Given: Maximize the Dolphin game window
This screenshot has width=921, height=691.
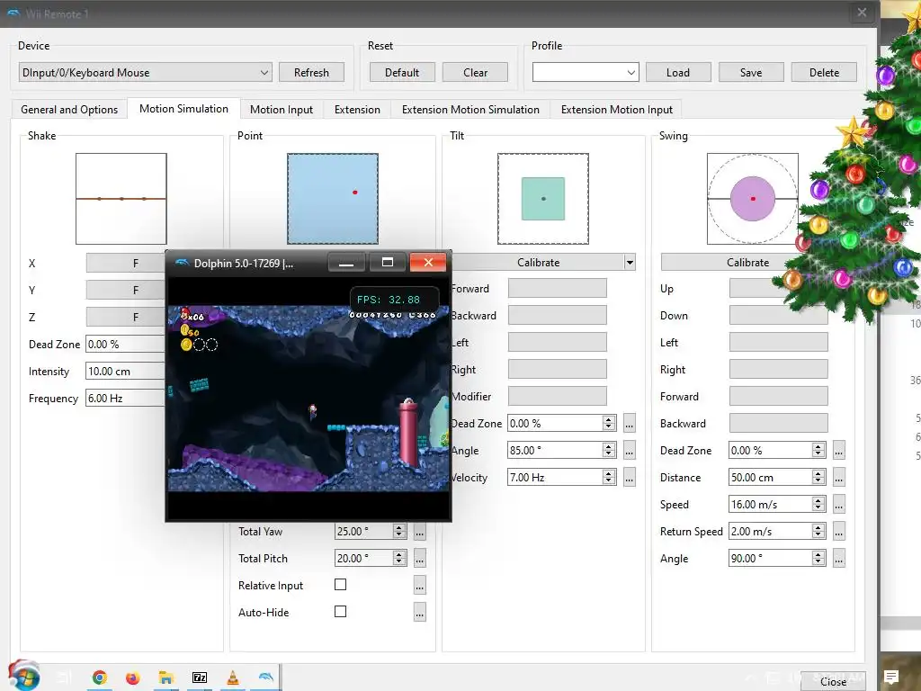Looking at the screenshot, I should pyautogui.click(x=388, y=263).
